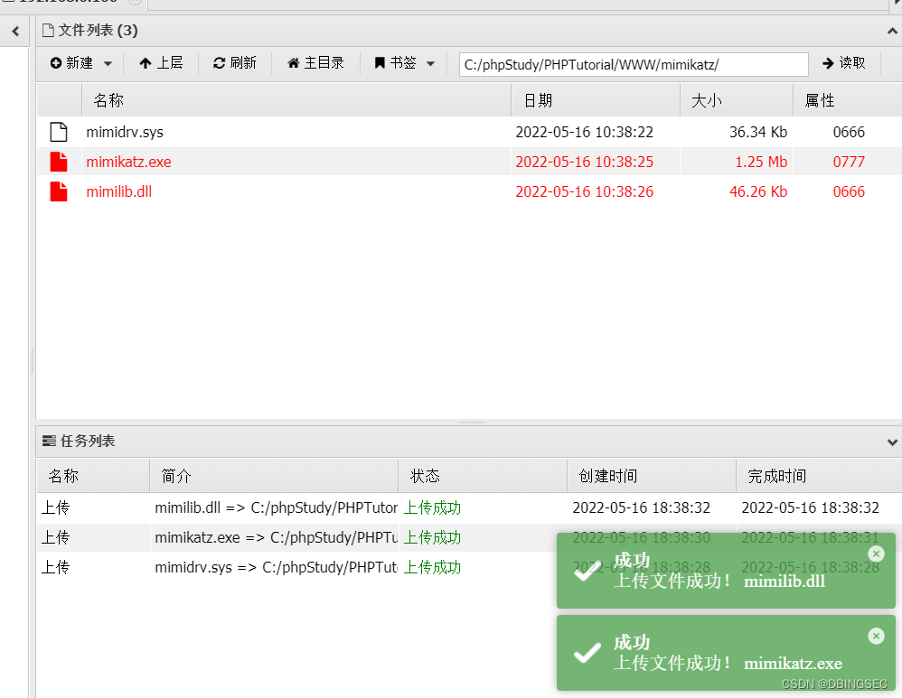Select the mimilib.dll file name
Viewport: 902px width, 698px height.
(119, 192)
